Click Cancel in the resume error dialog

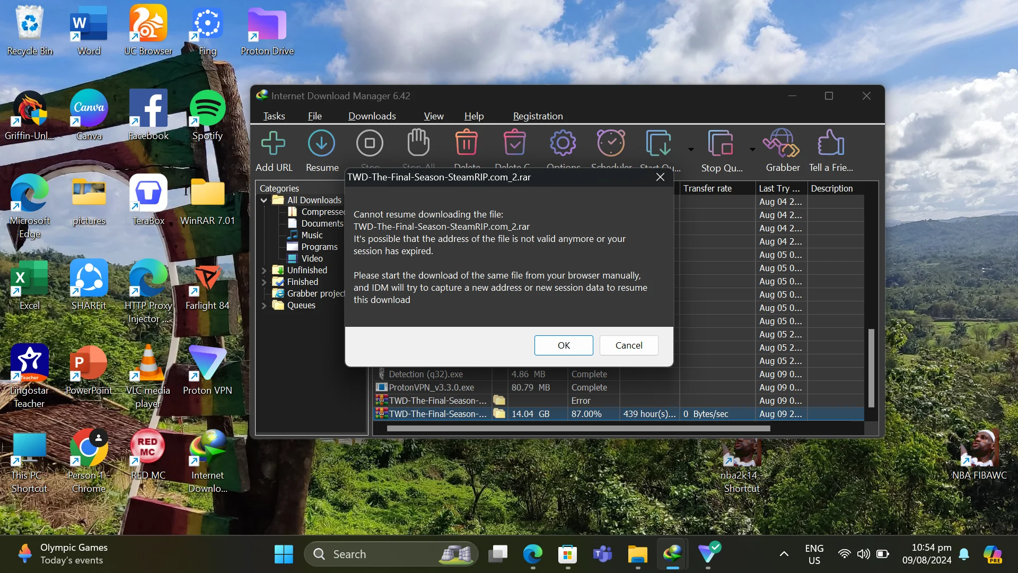point(629,345)
